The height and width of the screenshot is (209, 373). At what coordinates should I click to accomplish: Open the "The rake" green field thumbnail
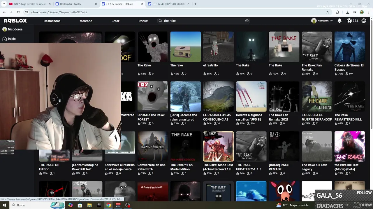click(186, 47)
